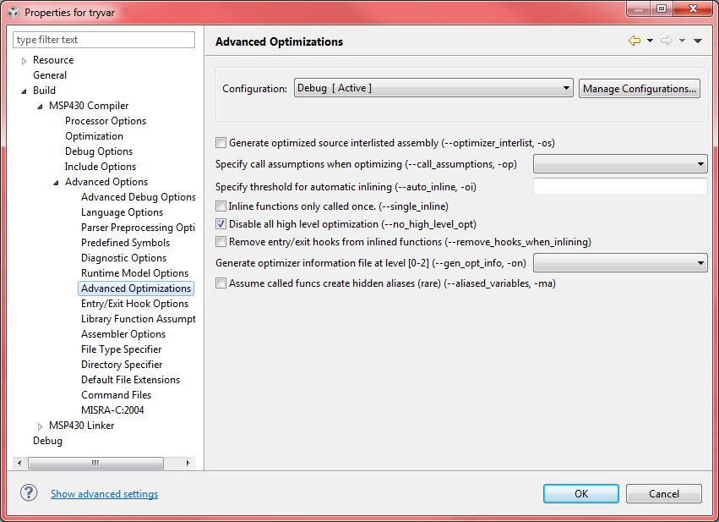Enable Generate optimized source interlisted assembly

point(221,143)
